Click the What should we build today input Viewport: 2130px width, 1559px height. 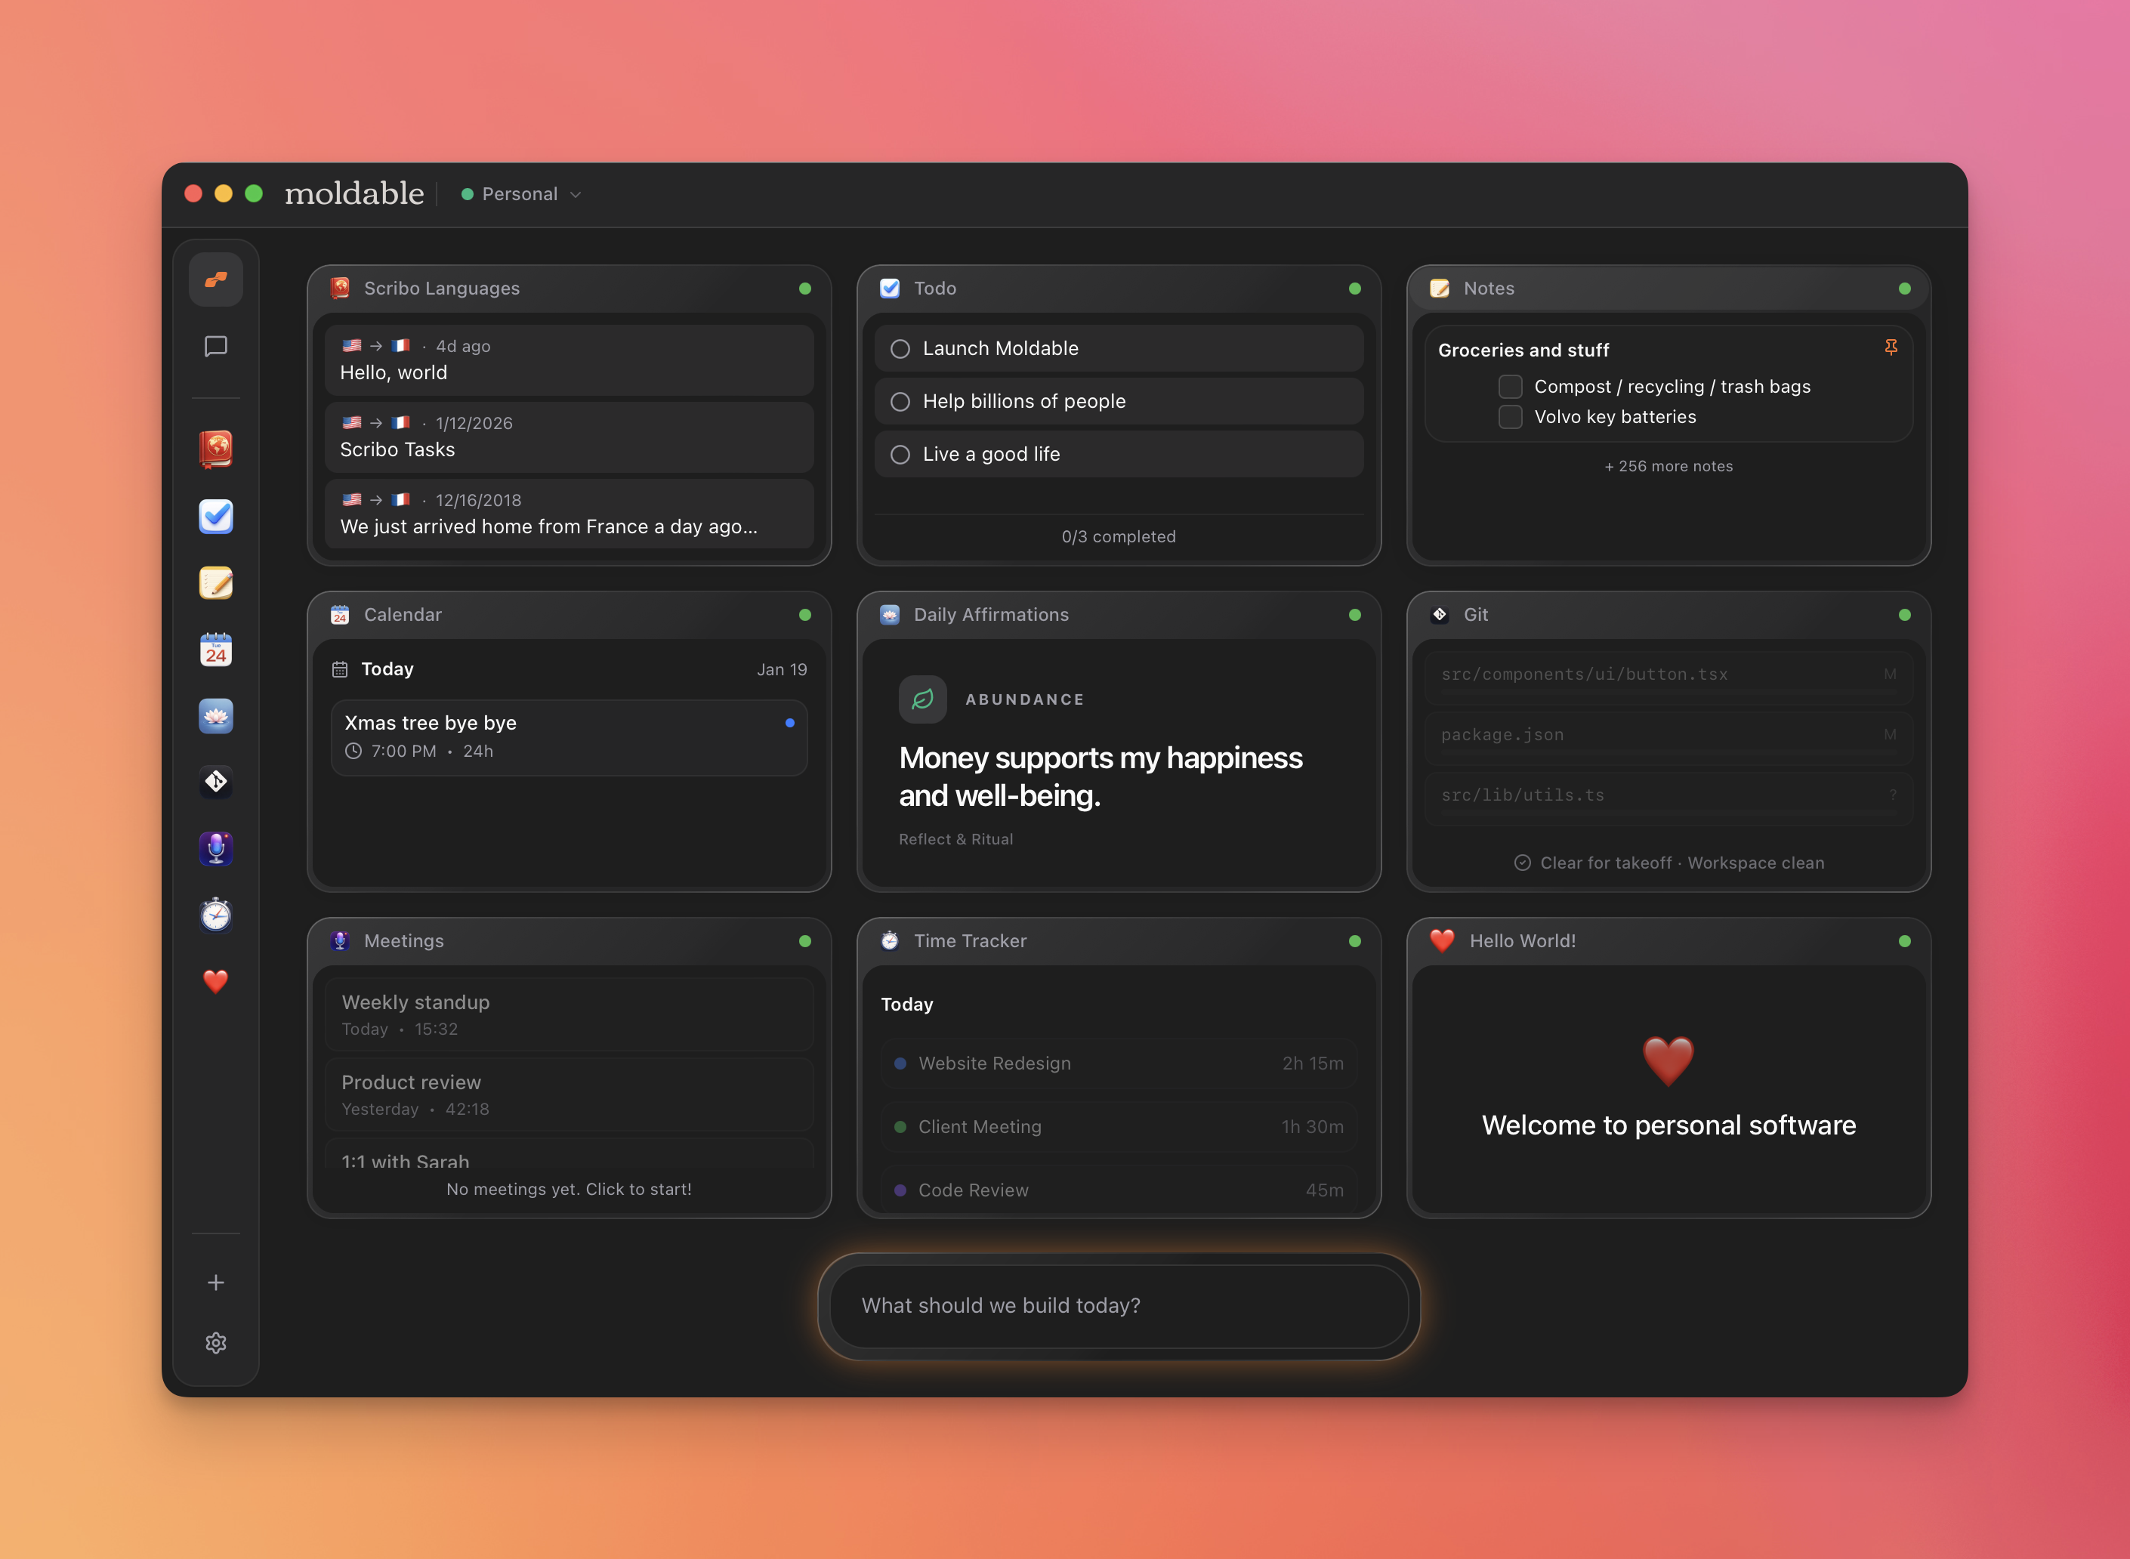[1119, 1306]
